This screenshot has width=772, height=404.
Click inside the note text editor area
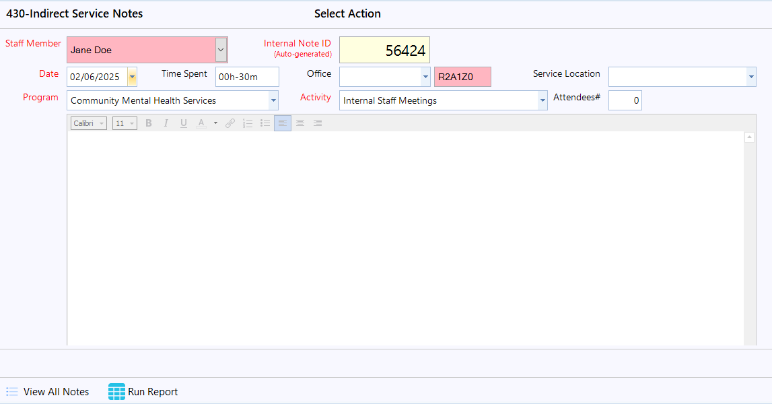405,238
